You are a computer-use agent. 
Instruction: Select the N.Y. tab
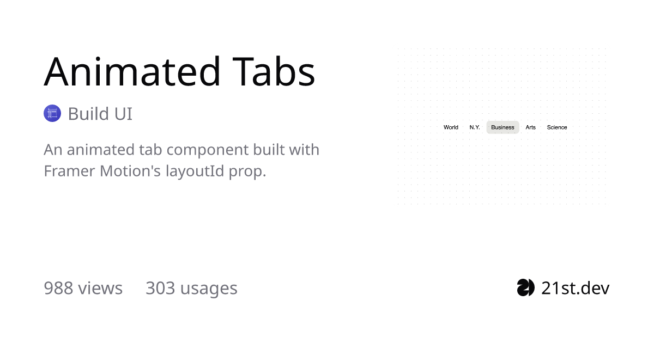475,127
